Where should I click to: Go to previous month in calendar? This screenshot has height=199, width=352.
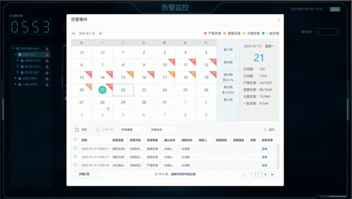coord(74,34)
